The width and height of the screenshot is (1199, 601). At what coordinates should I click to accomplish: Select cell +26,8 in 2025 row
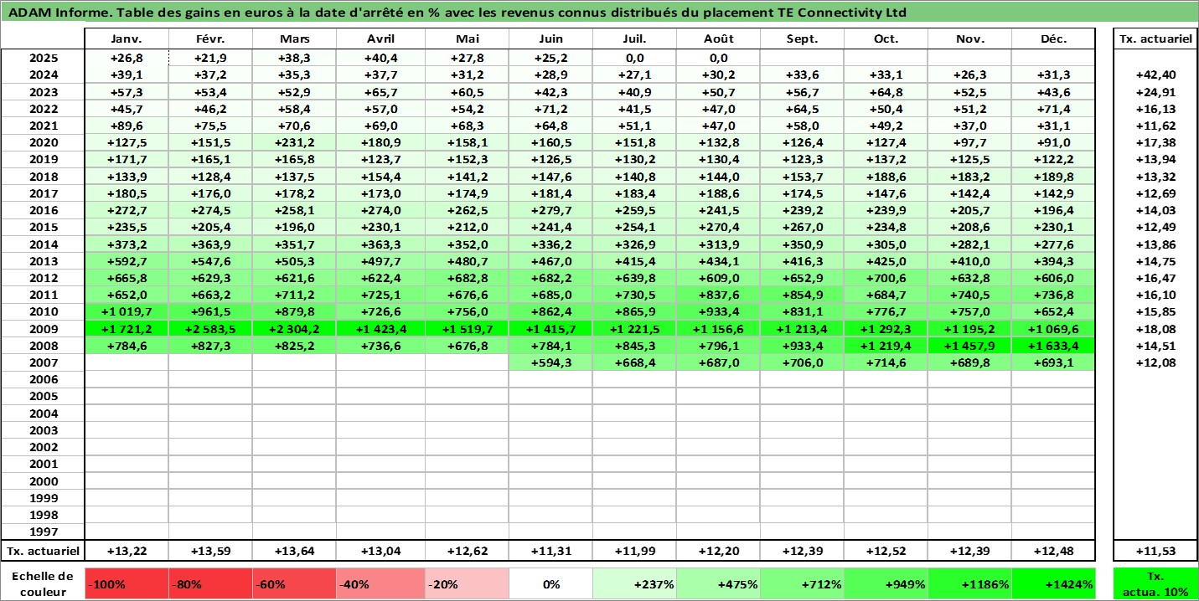(127, 58)
